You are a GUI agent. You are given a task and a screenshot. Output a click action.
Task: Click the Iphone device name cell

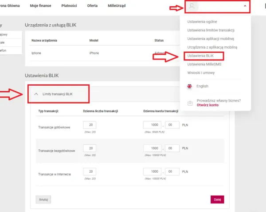(x=36, y=53)
